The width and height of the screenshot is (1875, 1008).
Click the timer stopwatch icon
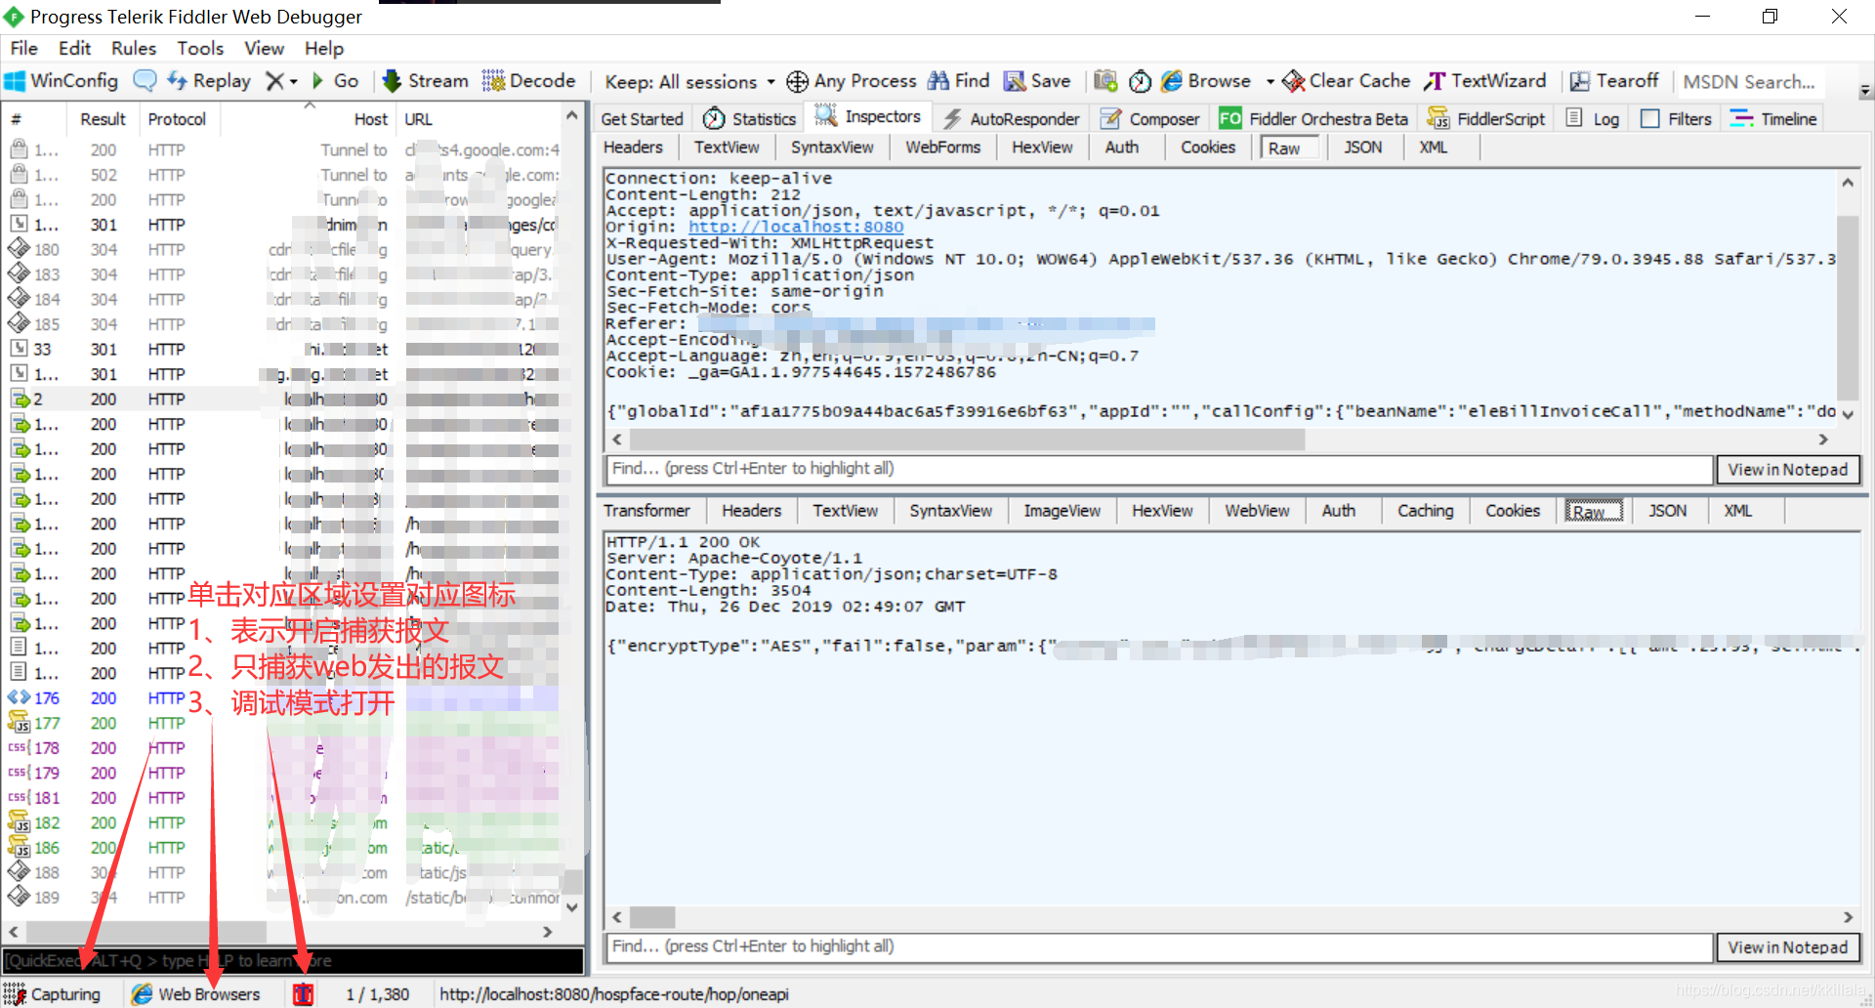[1140, 81]
